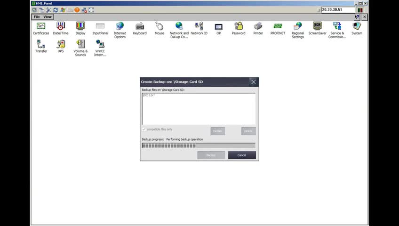The width and height of the screenshot is (399, 226).
Task: Cancel the backup operation
Action: tap(242, 155)
